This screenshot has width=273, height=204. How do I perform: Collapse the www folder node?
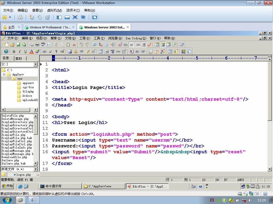[9, 79]
